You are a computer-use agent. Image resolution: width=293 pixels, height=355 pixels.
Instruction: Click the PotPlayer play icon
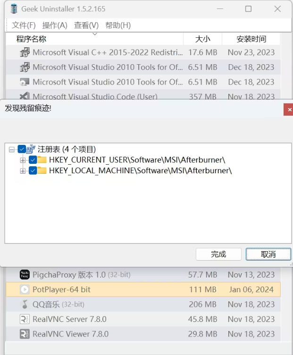[25, 289]
